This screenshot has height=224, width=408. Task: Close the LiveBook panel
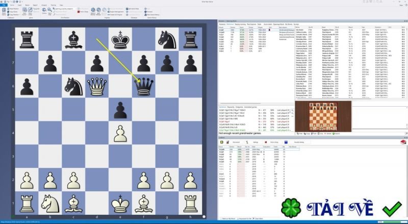point(406,137)
